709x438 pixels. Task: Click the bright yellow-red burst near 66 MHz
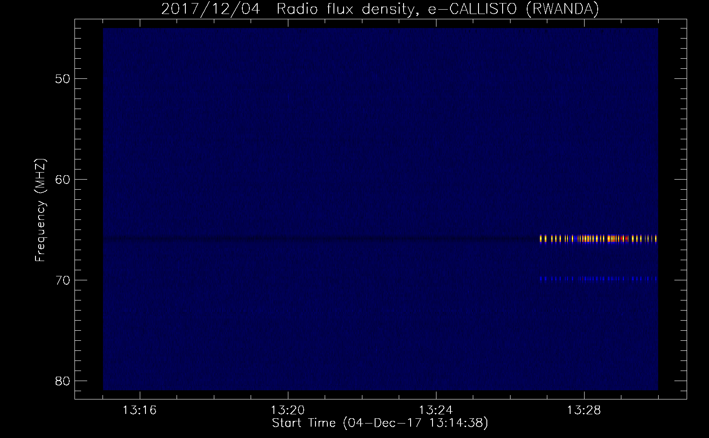tap(599, 239)
